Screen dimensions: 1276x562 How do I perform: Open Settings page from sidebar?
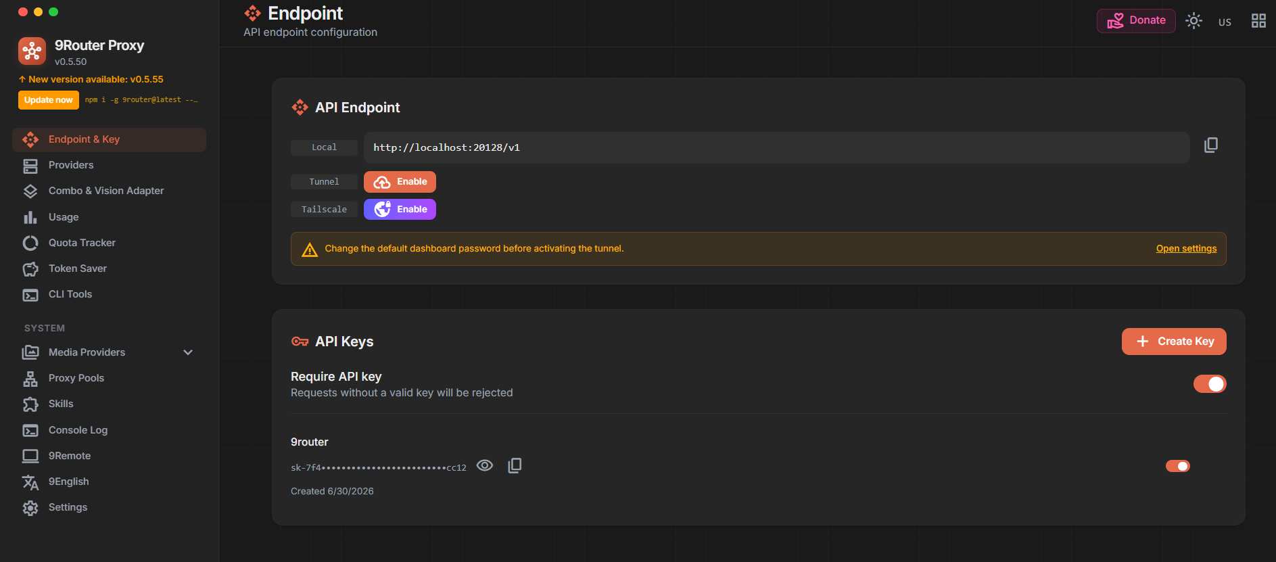click(x=110, y=507)
